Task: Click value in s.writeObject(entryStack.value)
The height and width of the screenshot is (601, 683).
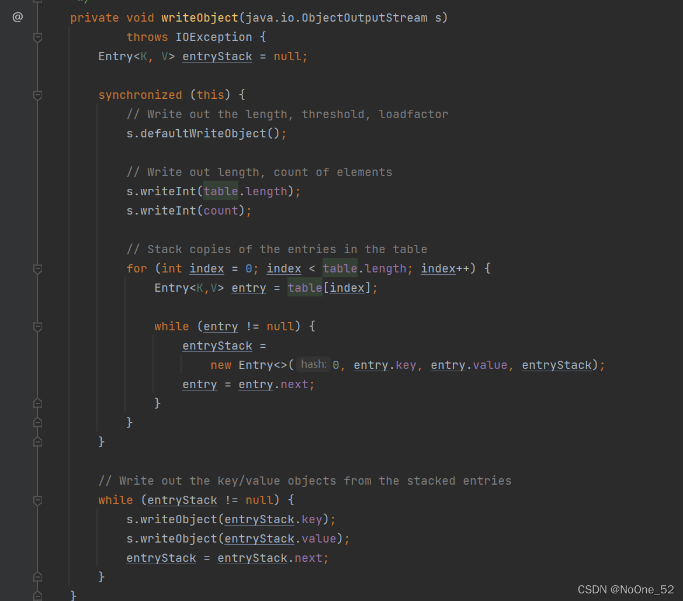Action: tap(319, 538)
